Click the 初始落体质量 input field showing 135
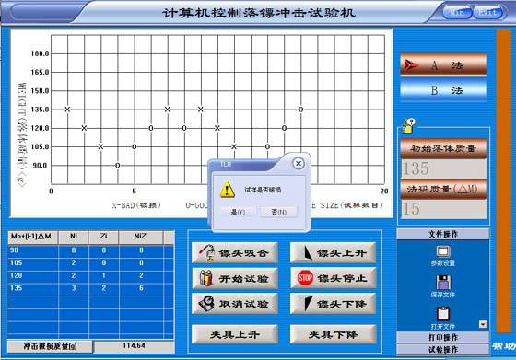The image size is (516, 360). point(443,169)
